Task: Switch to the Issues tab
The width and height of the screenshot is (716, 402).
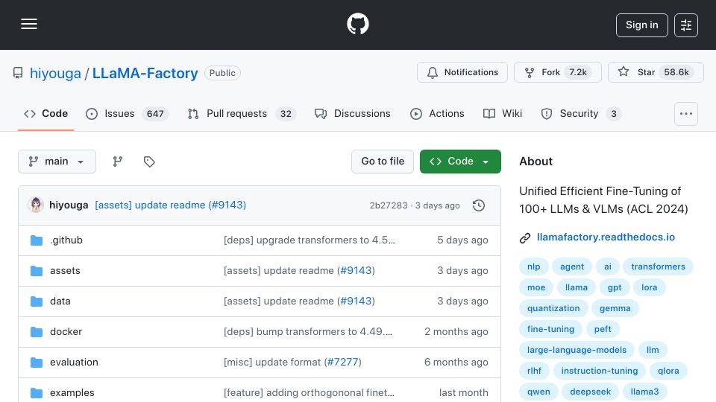Action: [x=127, y=113]
